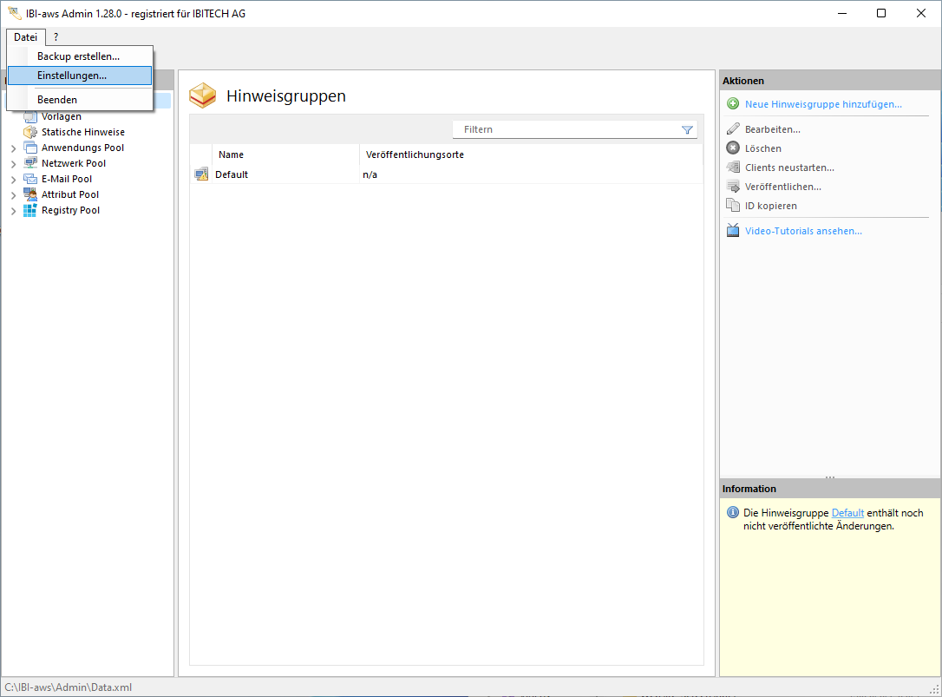Click the Default link in Information panel

[847, 513]
